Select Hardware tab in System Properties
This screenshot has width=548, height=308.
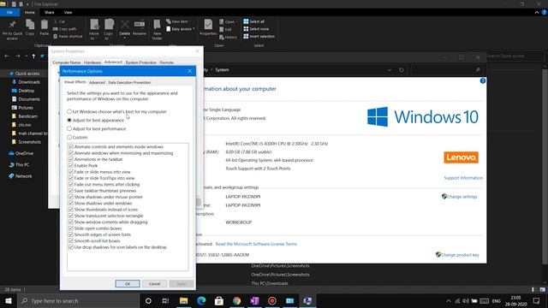click(92, 62)
